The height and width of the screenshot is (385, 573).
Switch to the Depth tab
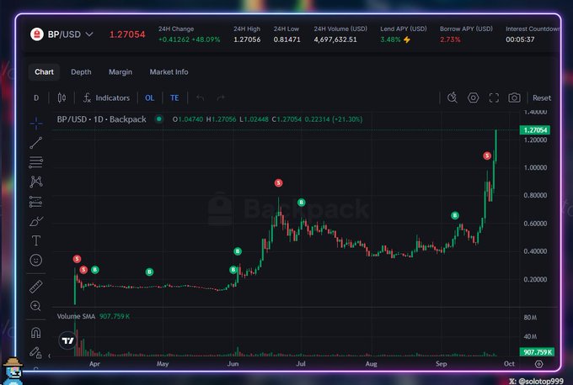tap(81, 71)
